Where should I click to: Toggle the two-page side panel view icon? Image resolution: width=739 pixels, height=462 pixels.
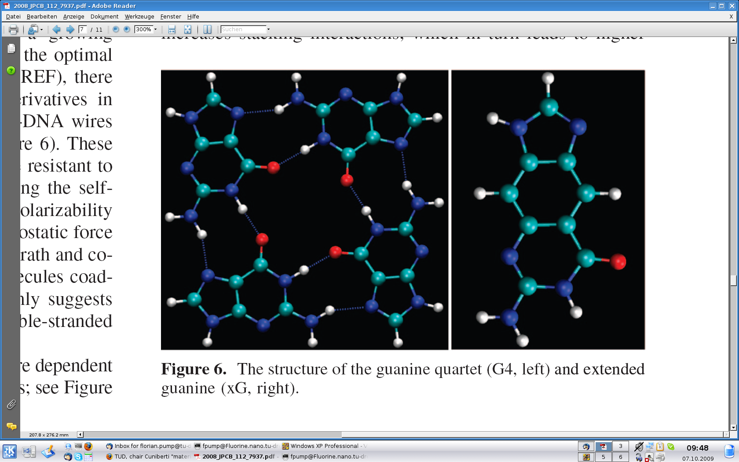207,29
